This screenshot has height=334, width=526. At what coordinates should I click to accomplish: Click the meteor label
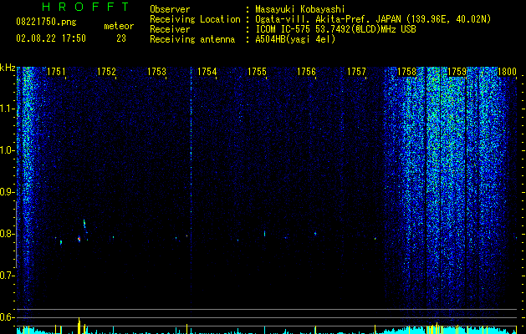click(x=119, y=26)
